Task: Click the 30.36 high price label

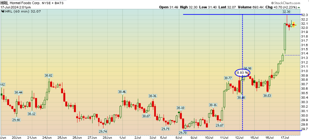Action: [152, 96]
